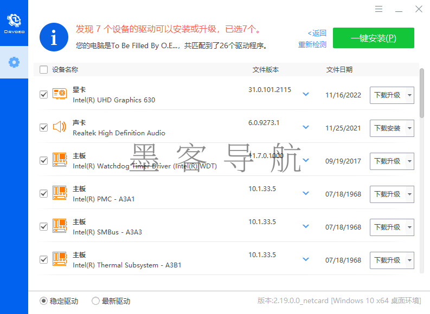Expand version chevron for Intel SMBus - A3A3

click(x=306, y=226)
